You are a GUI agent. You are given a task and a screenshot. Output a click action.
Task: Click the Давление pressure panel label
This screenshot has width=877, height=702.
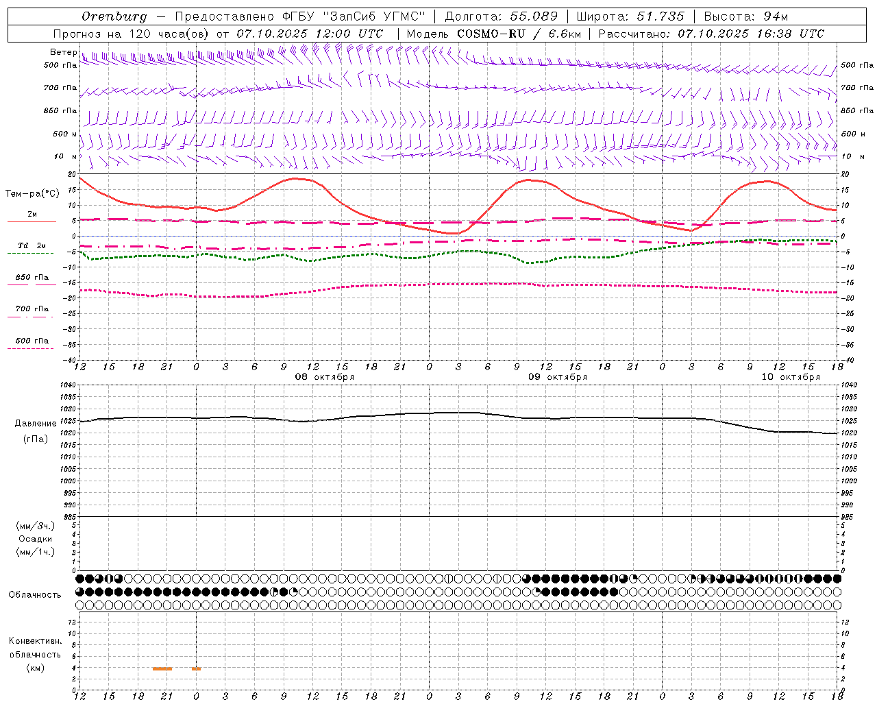36,424
